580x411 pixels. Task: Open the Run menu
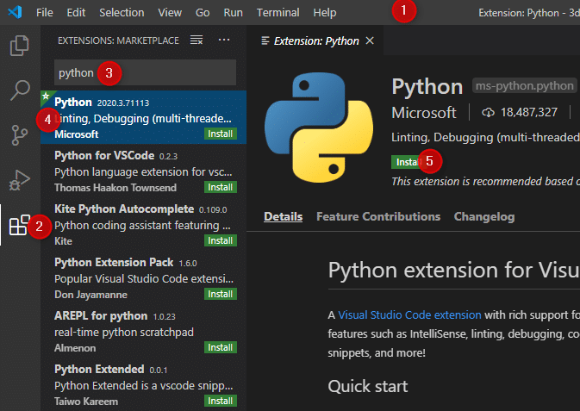pyautogui.click(x=233, y=13)
